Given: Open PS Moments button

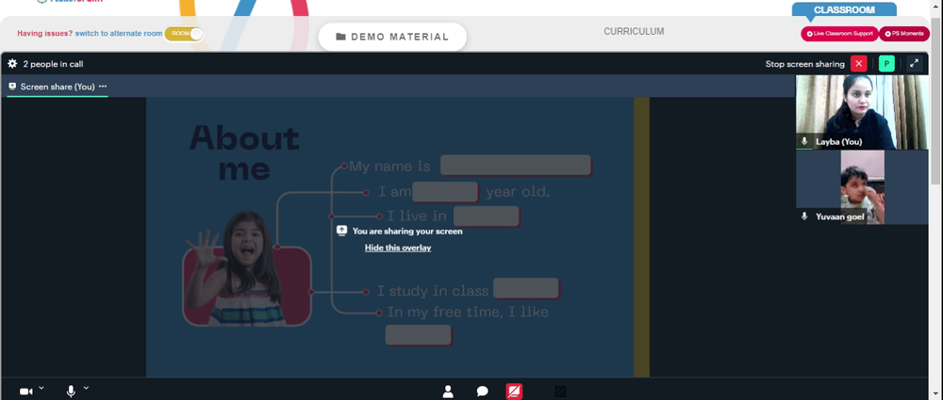Looking at the screenshot, I should pyautogui.click(x=904, y=34).
